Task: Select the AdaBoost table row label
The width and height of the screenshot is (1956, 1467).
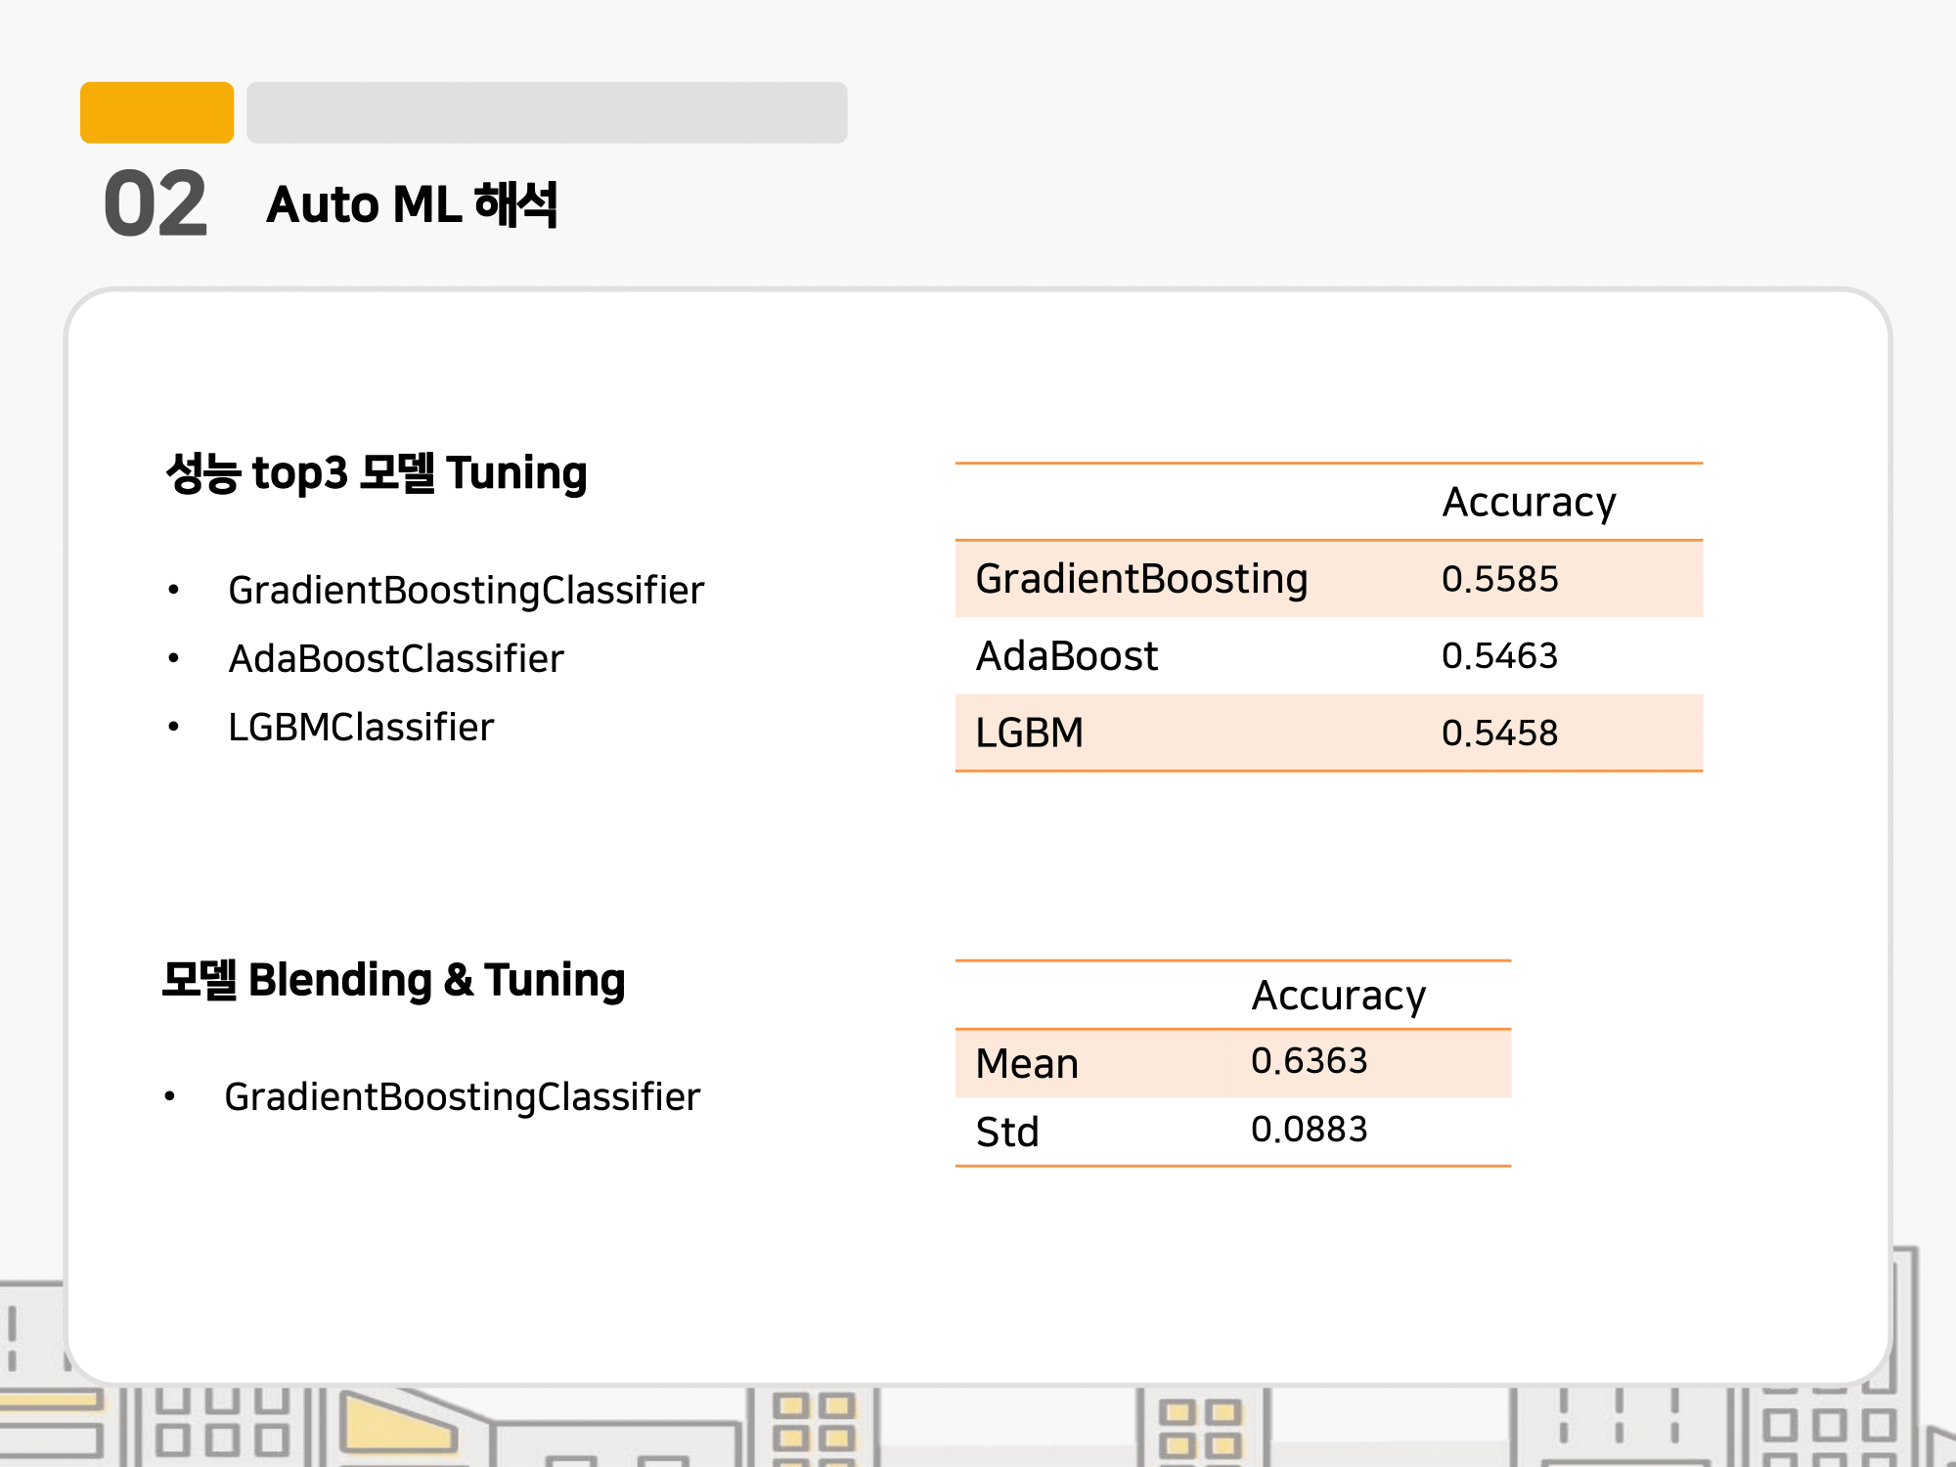Action: 1067,655
